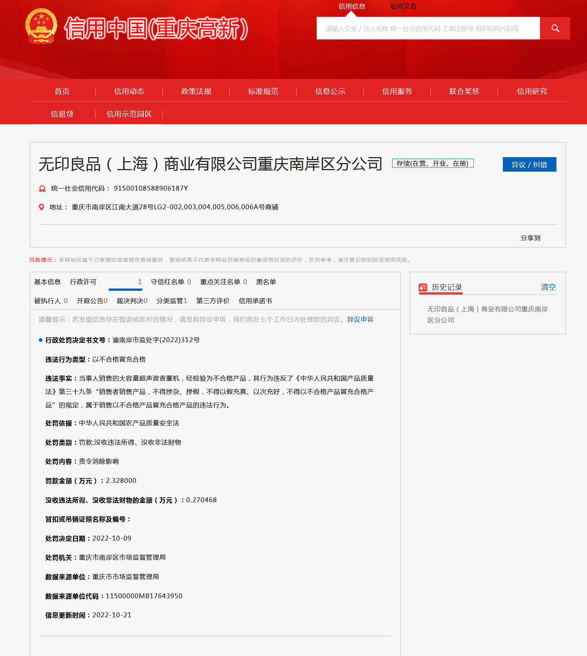
Task: Switch to the 基本信息 tab
Action: 47,282
